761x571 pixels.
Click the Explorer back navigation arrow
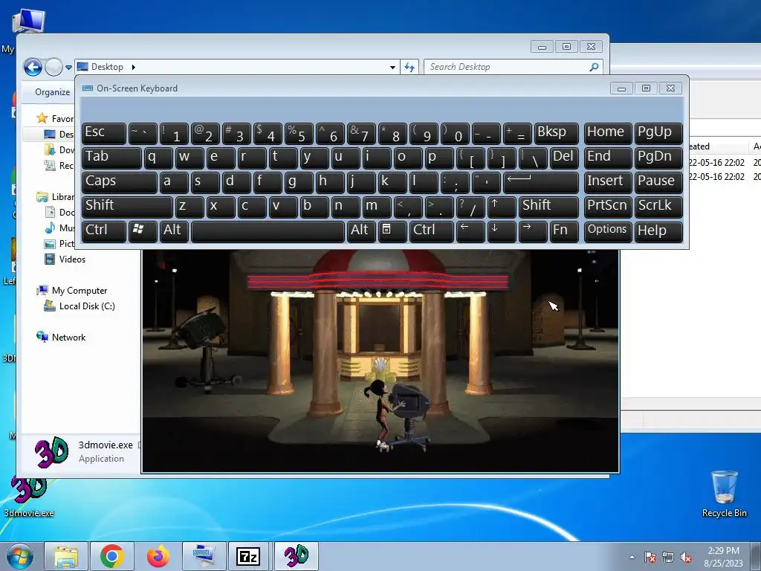coord(33,67)
